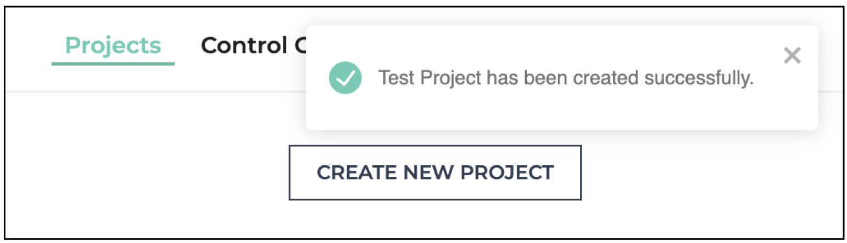
Task: Select the green underlined Projects heading
Action: tap(113, 45)
